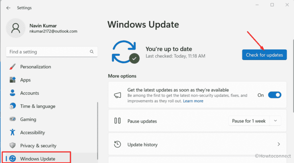
Task: Click the Personalization paintbrush icon
Action: [13, 67]
